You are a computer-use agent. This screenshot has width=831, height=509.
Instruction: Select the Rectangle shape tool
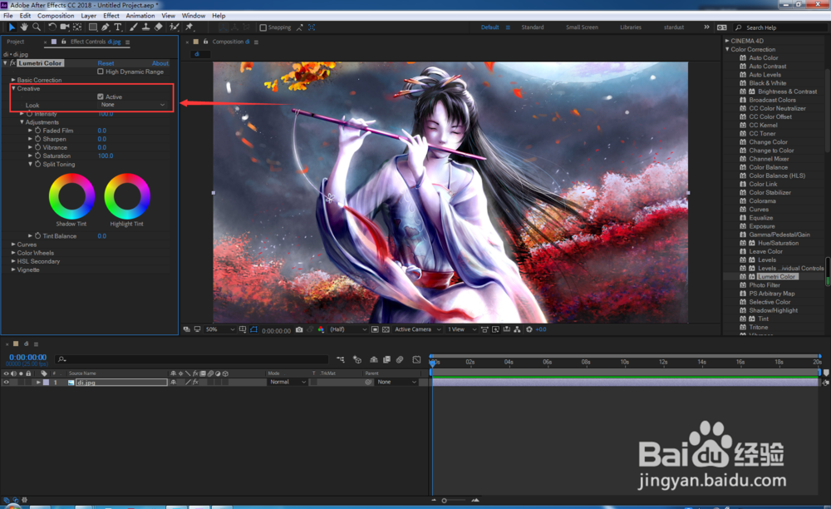(93, 27)
